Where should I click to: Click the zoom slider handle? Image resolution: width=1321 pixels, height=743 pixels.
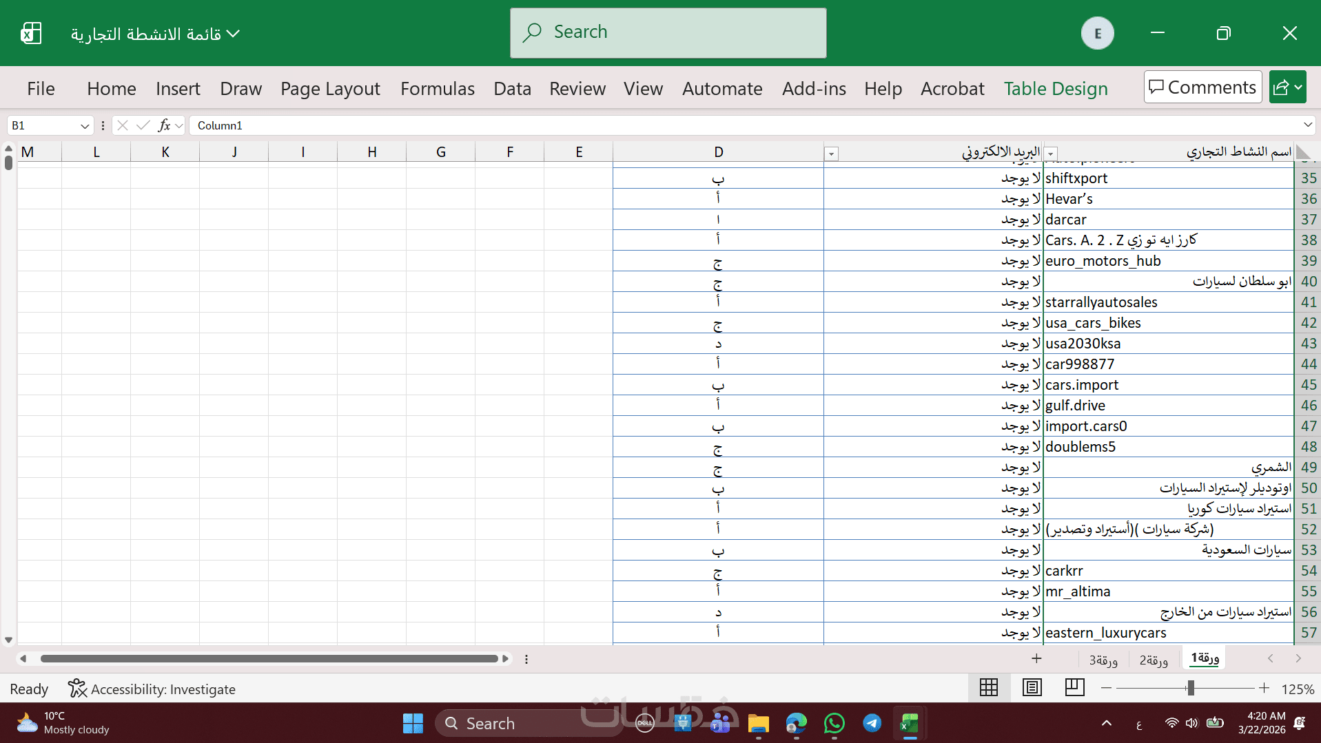[1190, 689]
